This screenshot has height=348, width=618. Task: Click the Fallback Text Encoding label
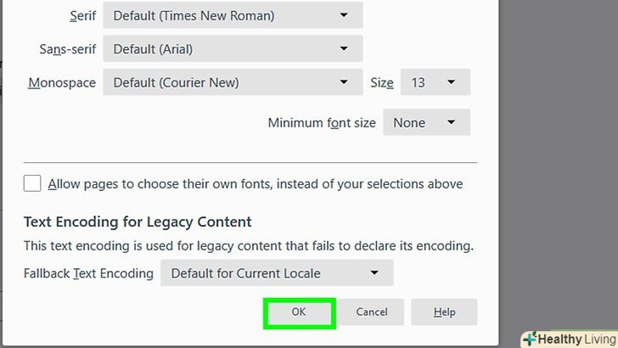88,273
